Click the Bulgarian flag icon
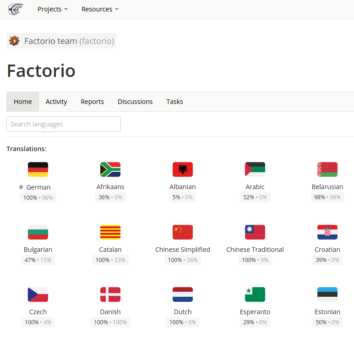This screenshot has height=338, width=354. click(x=38, y=232)
